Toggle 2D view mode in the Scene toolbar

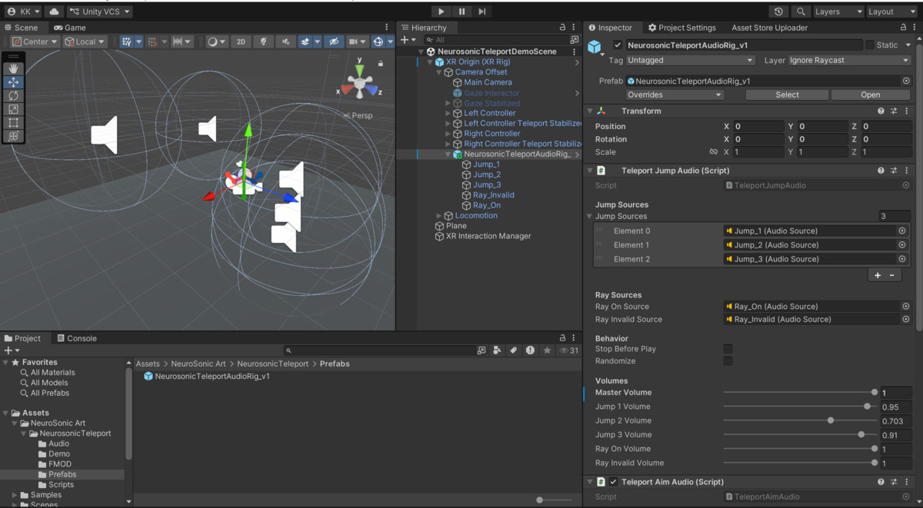pos(241,41)
